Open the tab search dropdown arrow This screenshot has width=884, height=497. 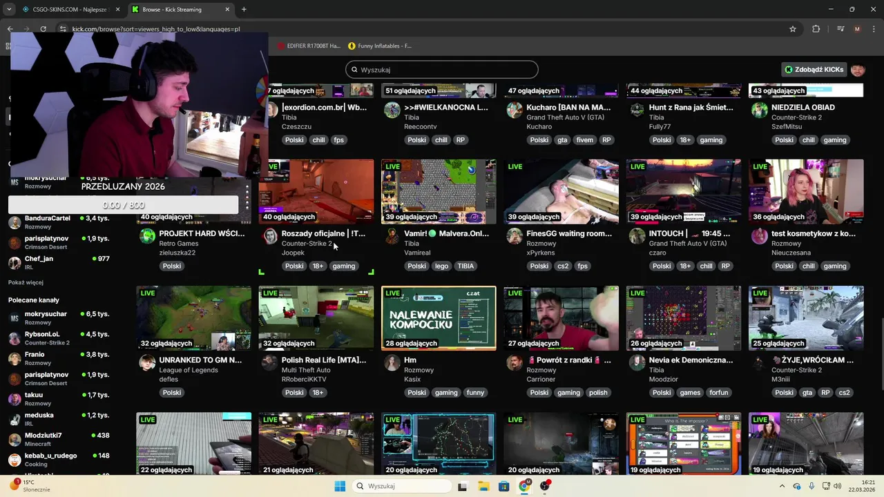[x=9, y=10]
